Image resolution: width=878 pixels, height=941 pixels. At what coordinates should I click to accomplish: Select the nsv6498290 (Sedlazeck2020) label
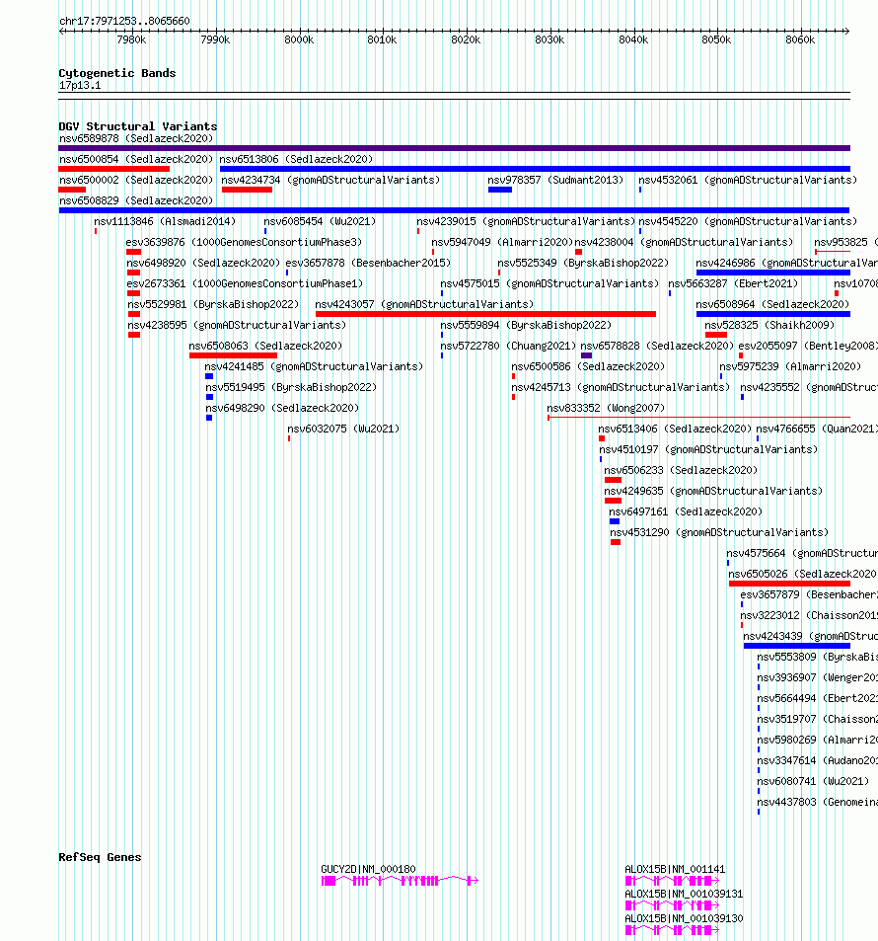[282, 408]
